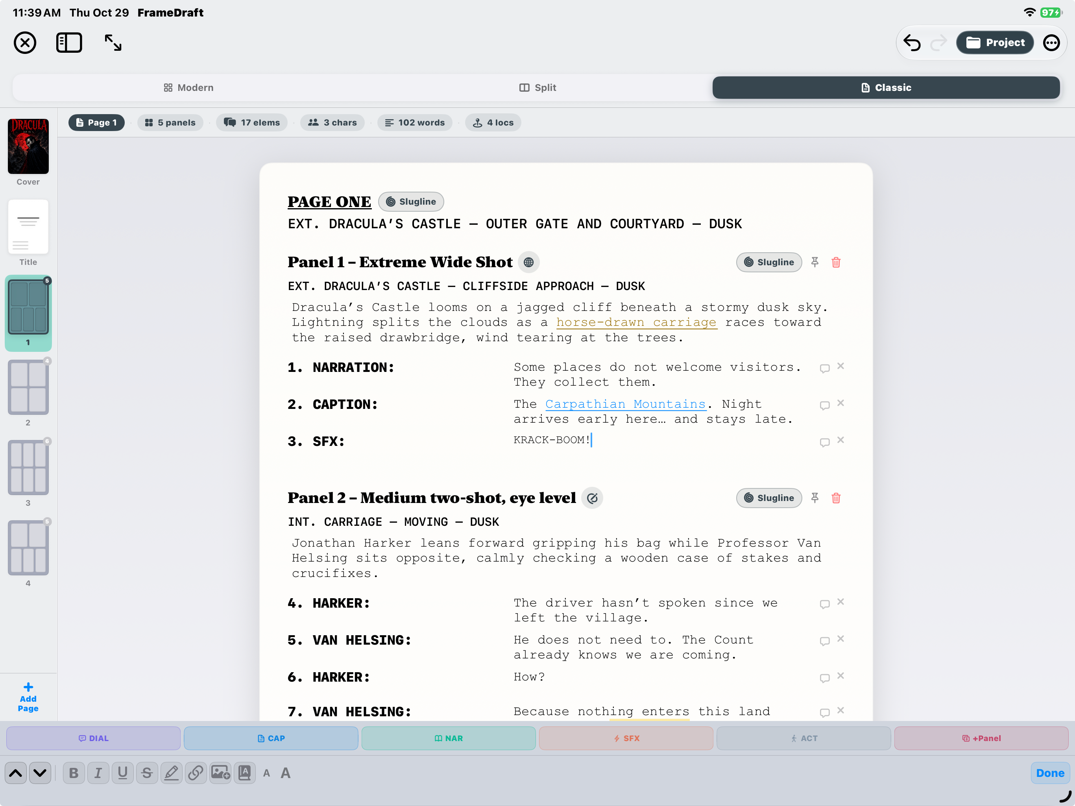The width and height of the screenshot is (1075, 806).
Task: Toggle strikethrough formatting
Action: pos(147,773)
